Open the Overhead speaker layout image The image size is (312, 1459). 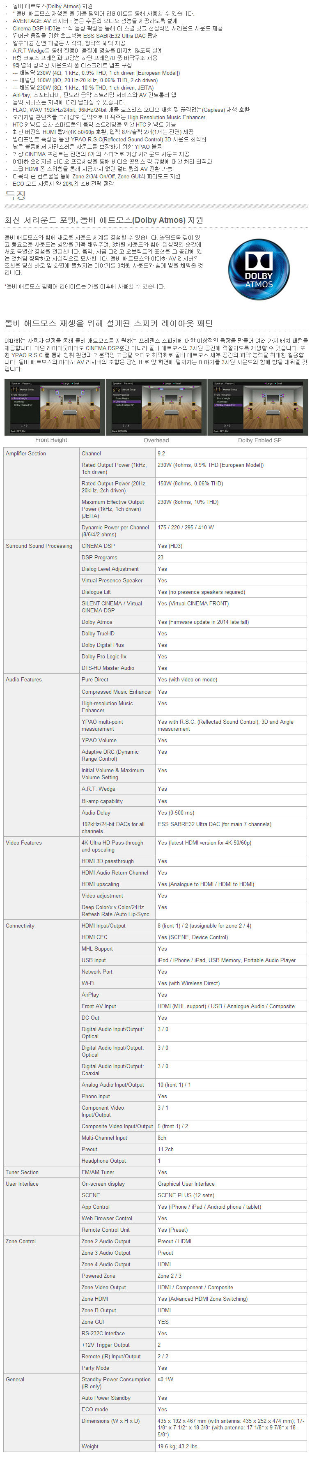156,407
